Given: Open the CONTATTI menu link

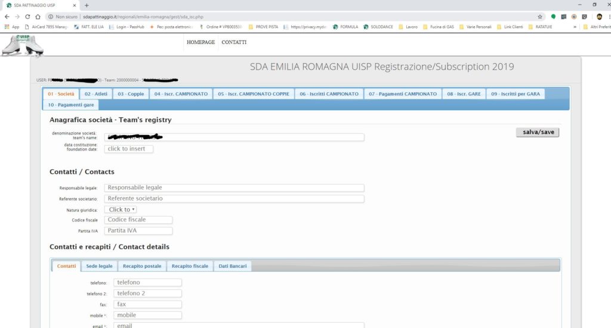Looking at the screenshot, I should click(234, 42).
